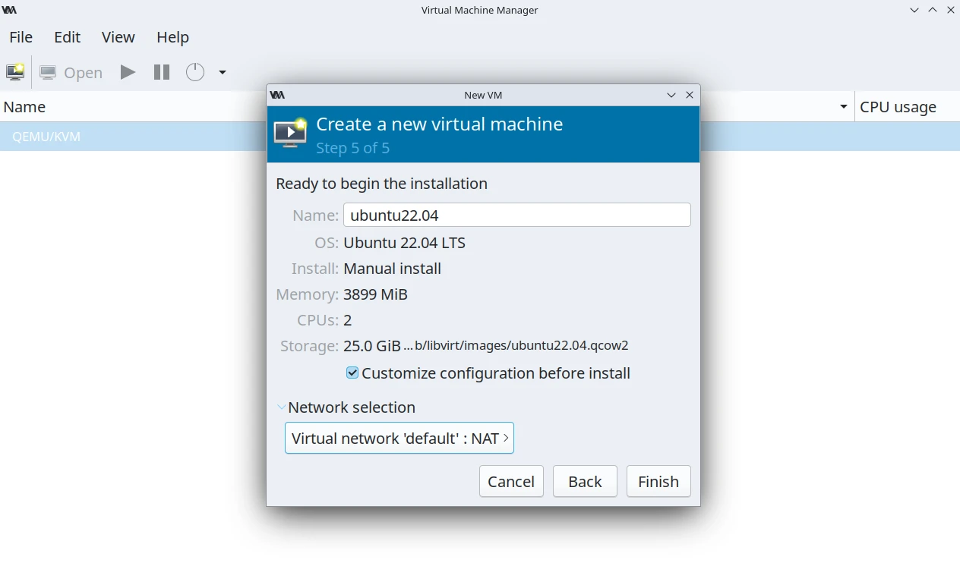This screenshot has width=960, height=566.
Task: Close the New VM dialog
Action: coord(690,95)
